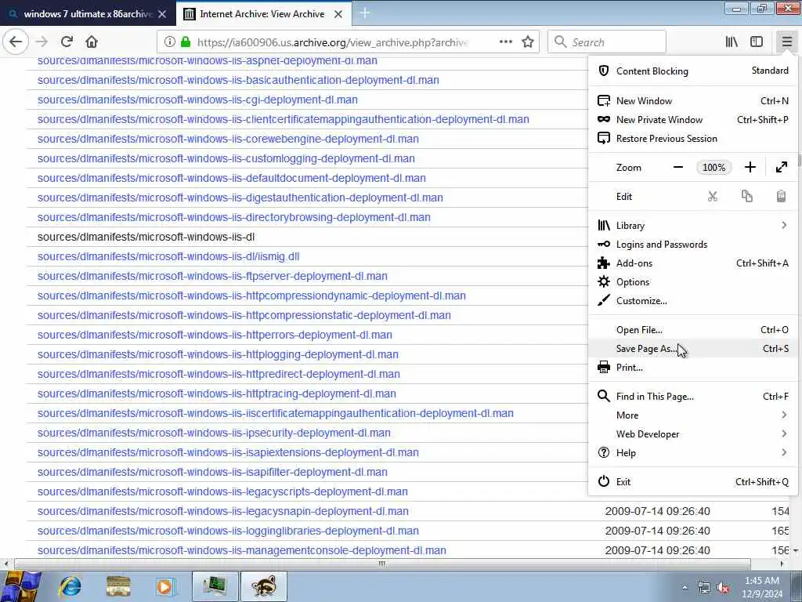The height and width of the screenshot is (602, 802).
Task: Close the Internet Archive tab
Action: (x=338, y=14)
